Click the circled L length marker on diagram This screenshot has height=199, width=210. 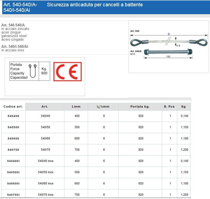169,34
